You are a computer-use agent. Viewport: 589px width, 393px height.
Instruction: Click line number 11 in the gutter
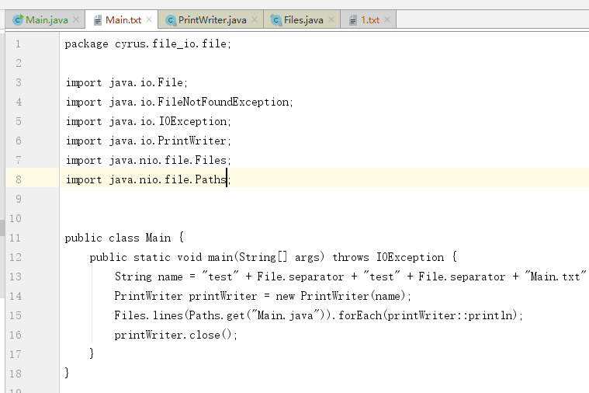tap(15, 238)
